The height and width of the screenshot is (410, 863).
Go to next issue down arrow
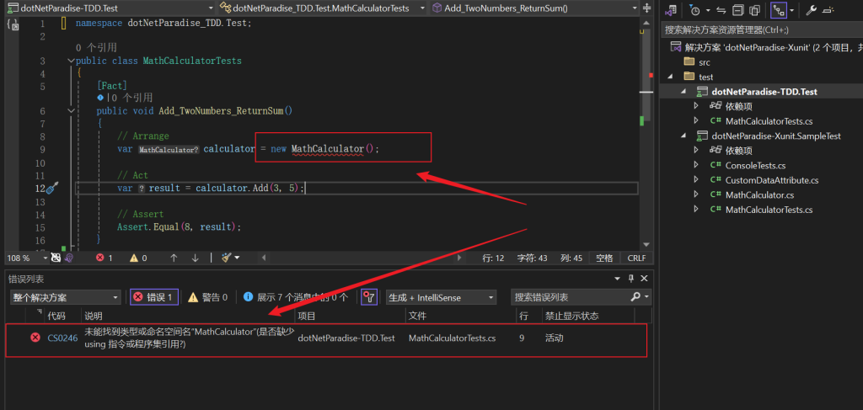(195, 258)
